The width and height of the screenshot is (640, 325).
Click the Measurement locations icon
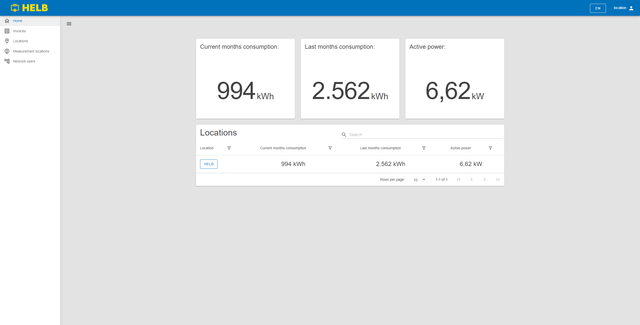point(7,51)
